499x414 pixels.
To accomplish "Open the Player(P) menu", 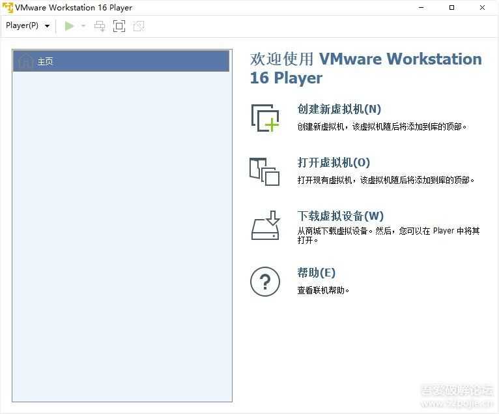I will 27,26.
